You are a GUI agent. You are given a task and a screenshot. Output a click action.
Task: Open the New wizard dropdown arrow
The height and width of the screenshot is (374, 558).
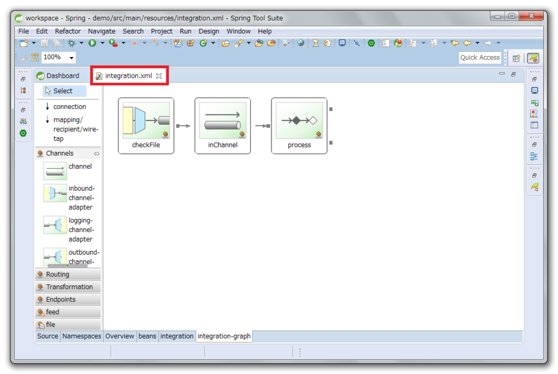point(34,43)
